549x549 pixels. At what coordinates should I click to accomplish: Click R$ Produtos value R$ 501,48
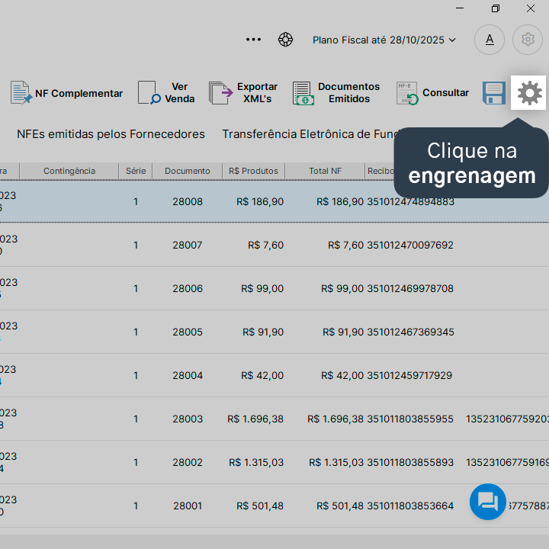tap(260, 506)
